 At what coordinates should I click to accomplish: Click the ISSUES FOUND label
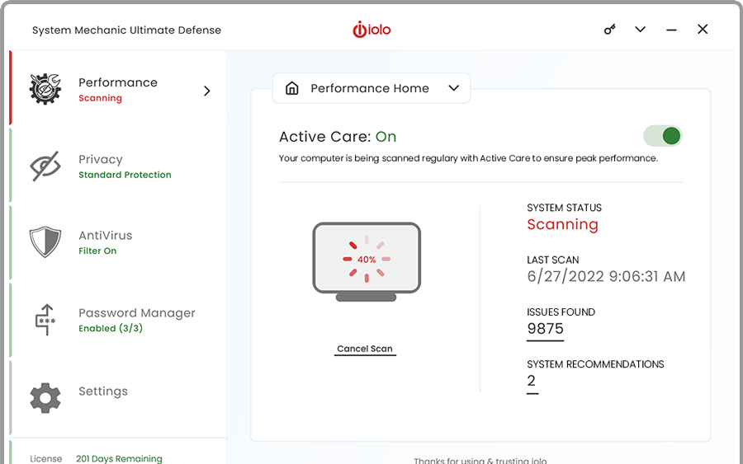(561, 312)
